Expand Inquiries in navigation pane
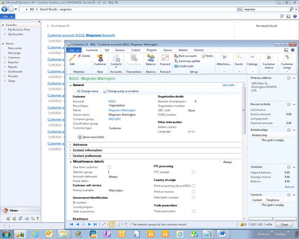Image resolution: width=299 pixels, height=239 pixels. tap(5, 62)
